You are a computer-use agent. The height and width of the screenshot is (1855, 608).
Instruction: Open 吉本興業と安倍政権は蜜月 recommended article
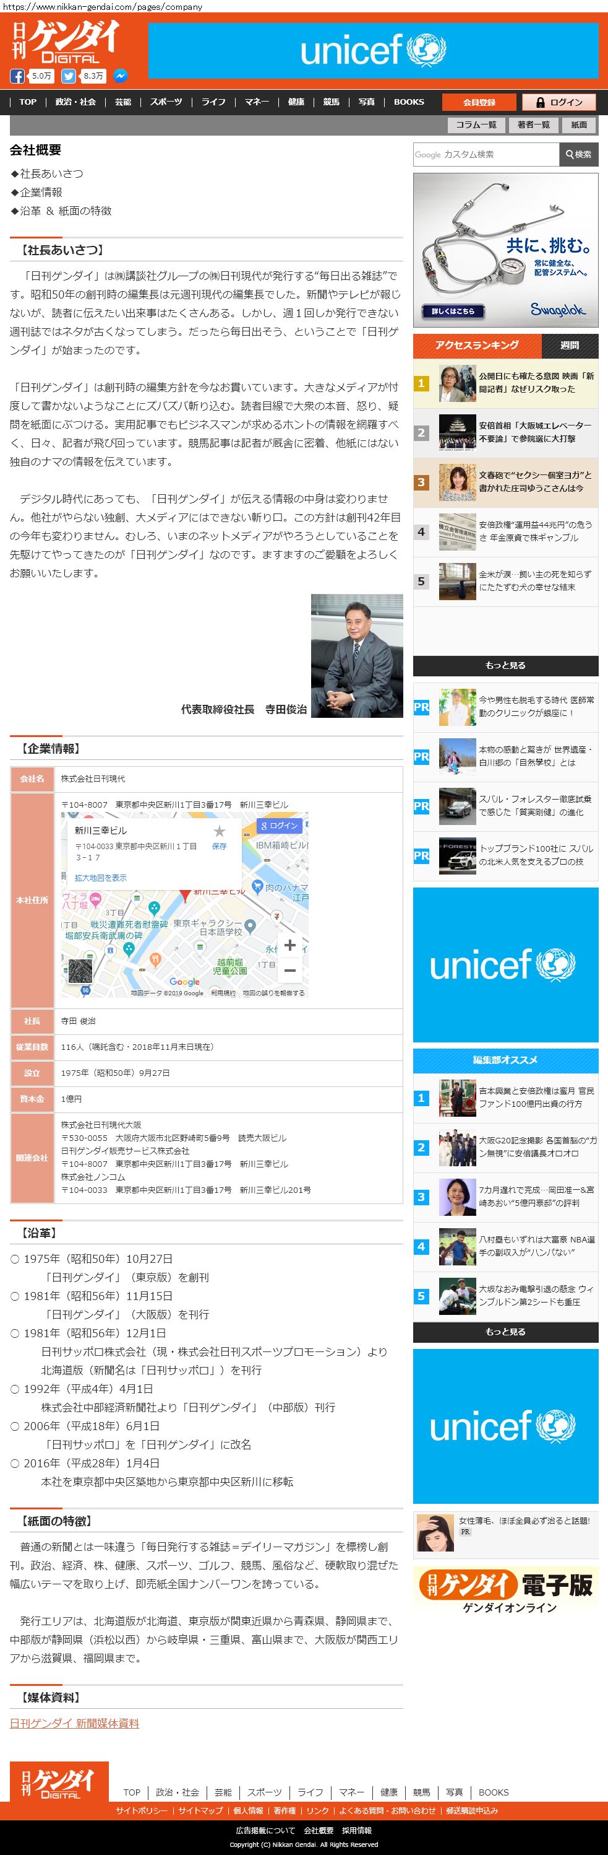(537, 1098)
